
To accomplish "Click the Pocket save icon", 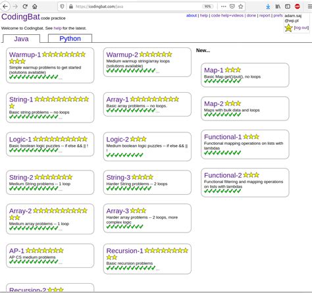I will (232, 7).
